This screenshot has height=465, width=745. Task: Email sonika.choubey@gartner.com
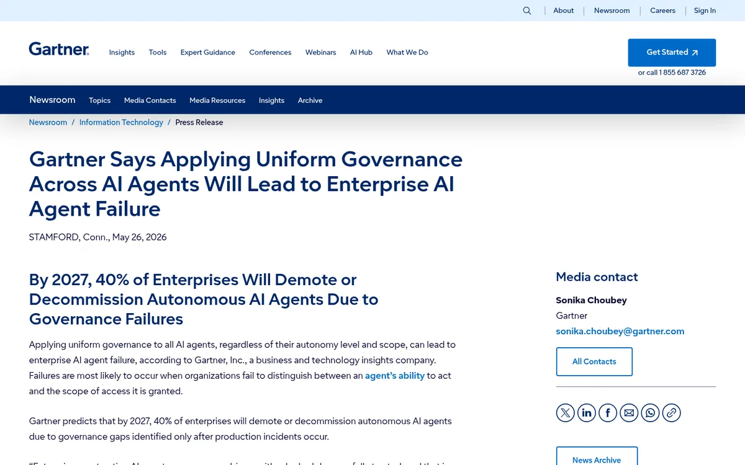pyautogui.click(x=620, y=331)
